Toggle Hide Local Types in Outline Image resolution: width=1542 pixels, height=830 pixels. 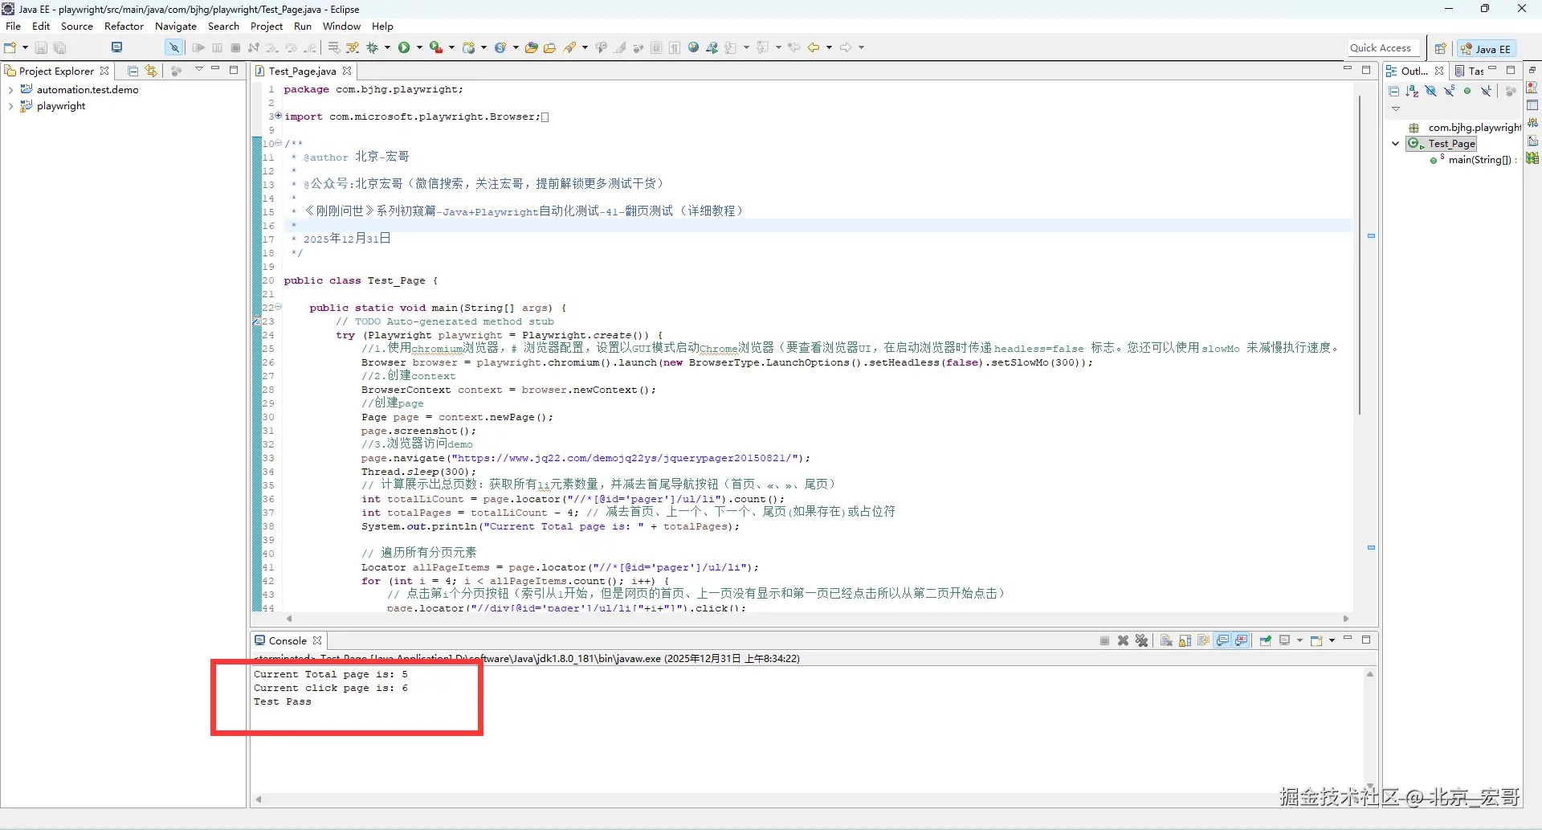1487,91
